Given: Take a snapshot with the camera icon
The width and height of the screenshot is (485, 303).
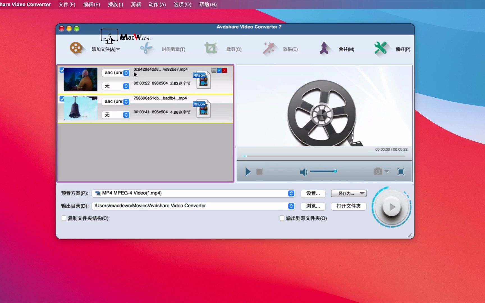Looking at the screenshot, I should [x=378, y=171].
